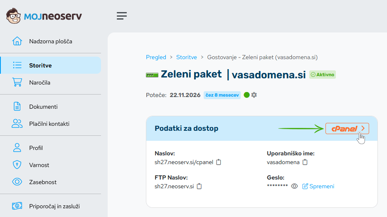Copy the FTP Naslov value
The image size is (387, 217).
point(199,186)
